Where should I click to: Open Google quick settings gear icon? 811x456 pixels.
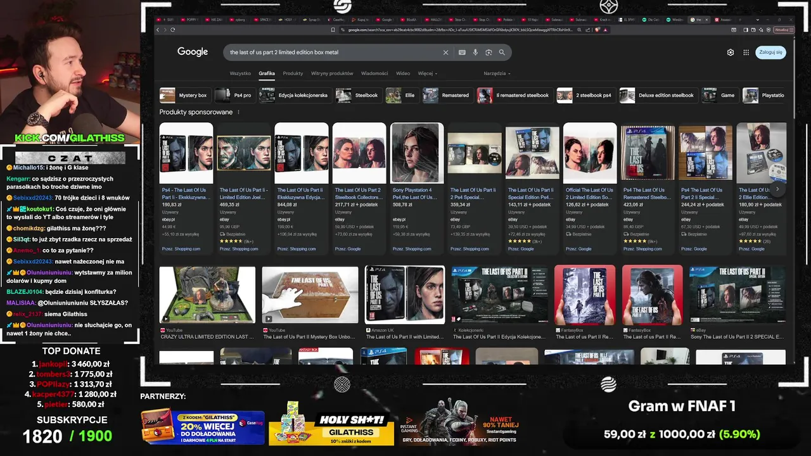731,53
